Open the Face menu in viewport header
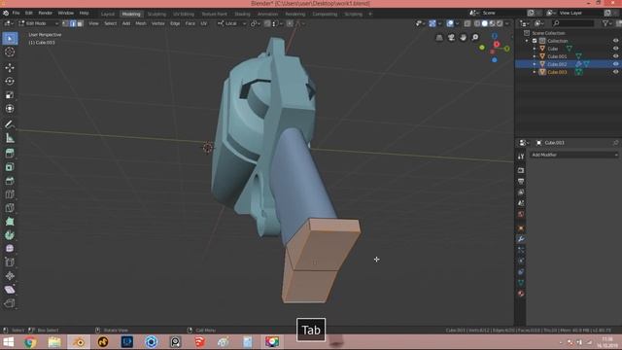Screen dimensions: 622x350 [190, 23]
